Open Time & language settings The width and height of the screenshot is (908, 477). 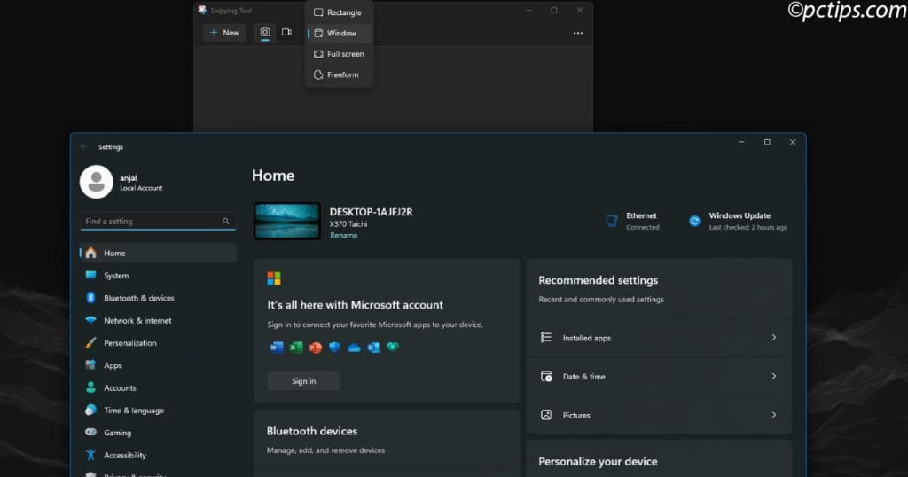click(x=158, y=411)
